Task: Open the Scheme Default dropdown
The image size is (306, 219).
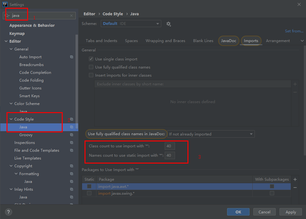Action: tap(131, 24)
